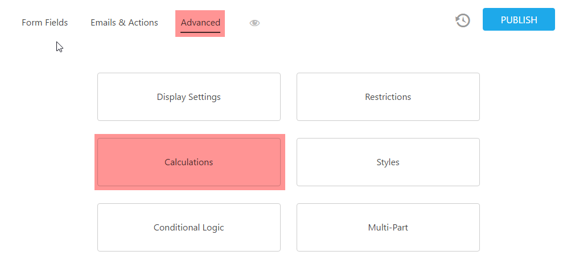Undo changes via the history icon
567x264 pixels.
pyautogui.click(x=463, y=20)
